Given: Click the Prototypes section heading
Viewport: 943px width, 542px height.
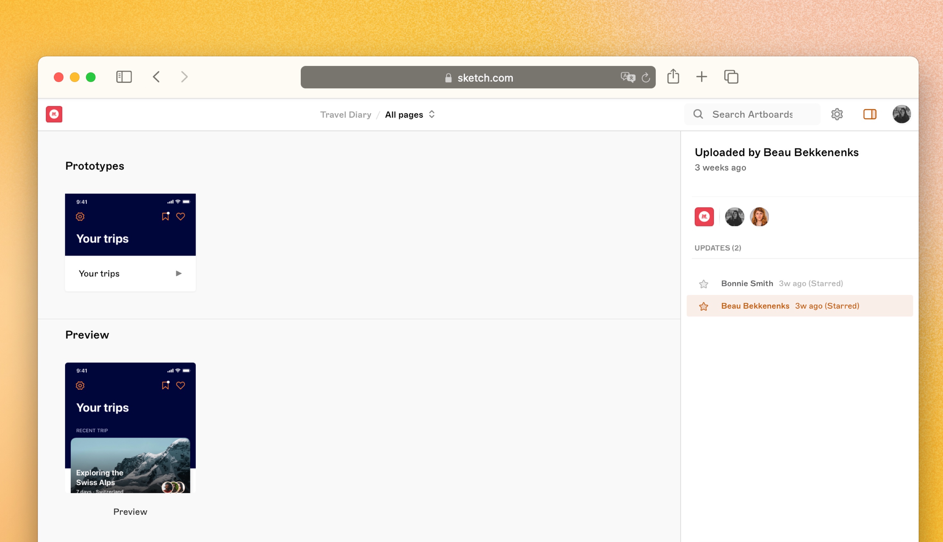Looking at the screenshot, I should 94,166.
